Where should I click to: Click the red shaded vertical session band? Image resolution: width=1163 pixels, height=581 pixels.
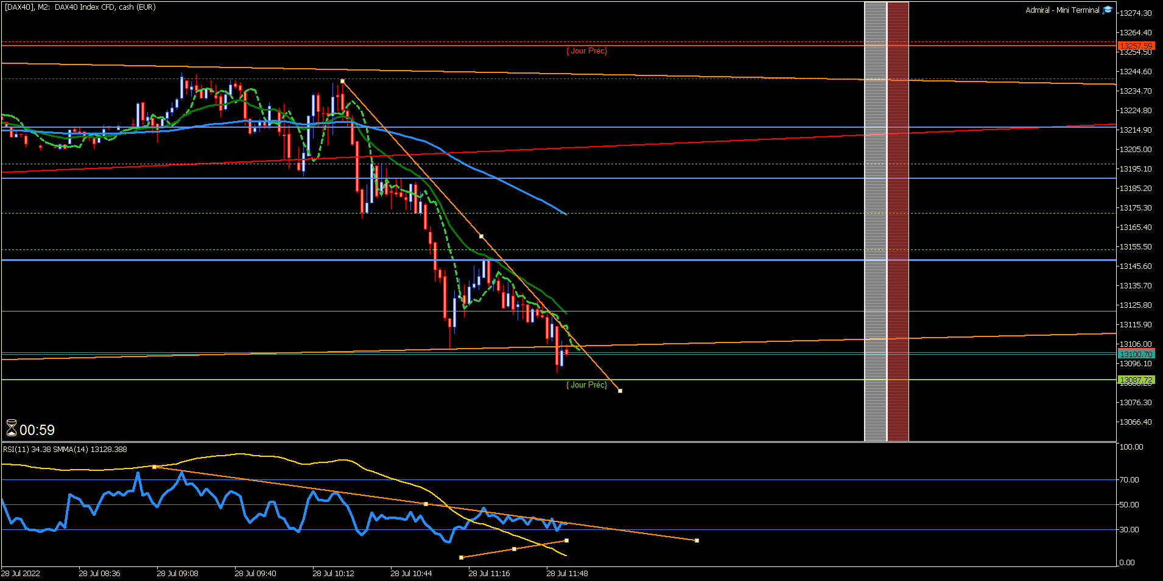[898, 221]
